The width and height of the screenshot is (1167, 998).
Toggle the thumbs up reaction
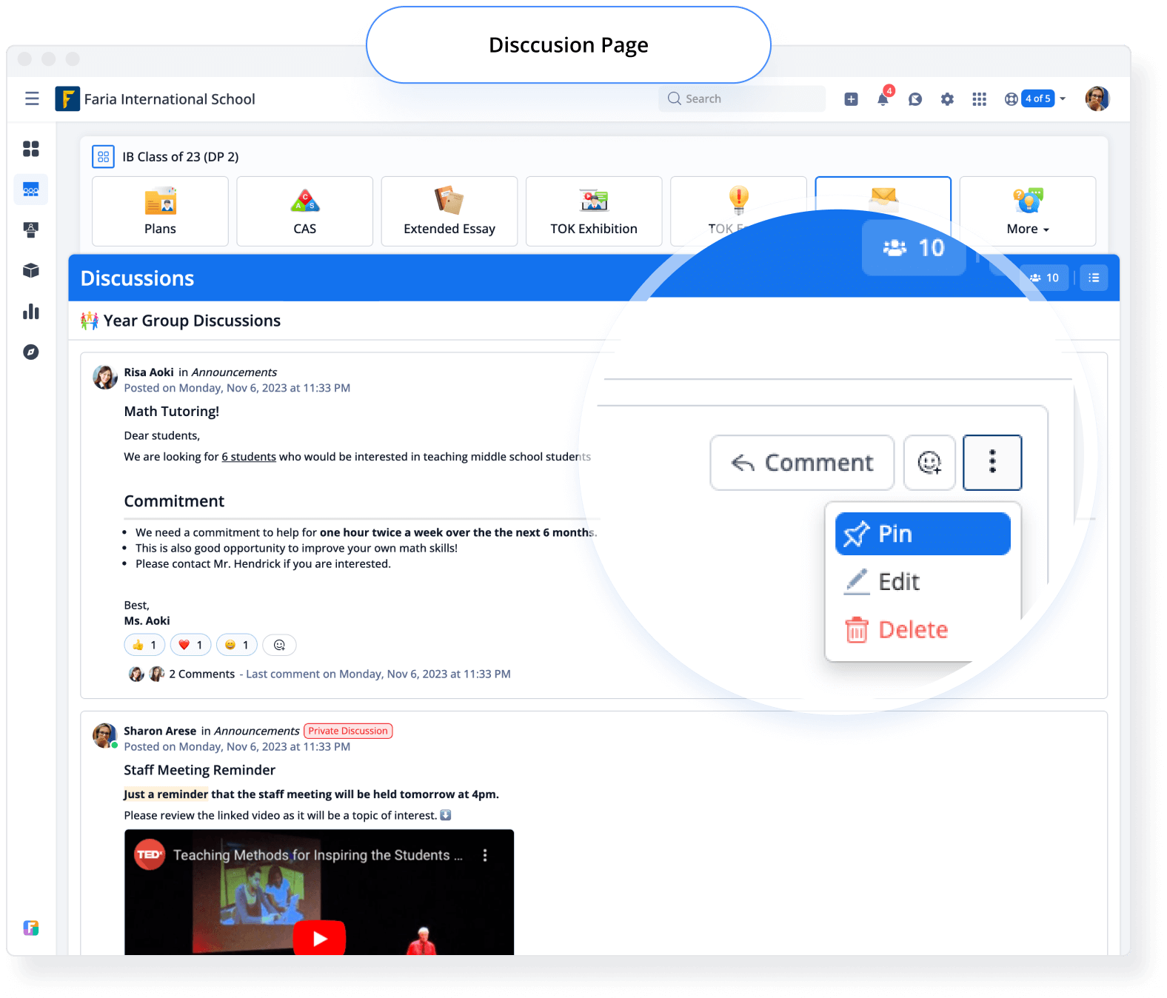145,645
